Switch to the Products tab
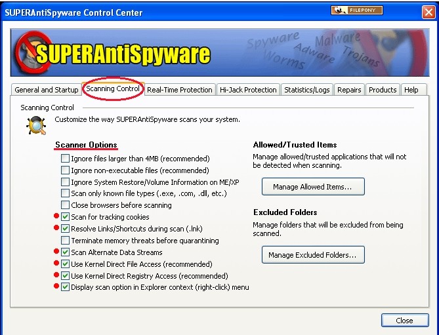439x335 pixels. [x=383, y=90]
